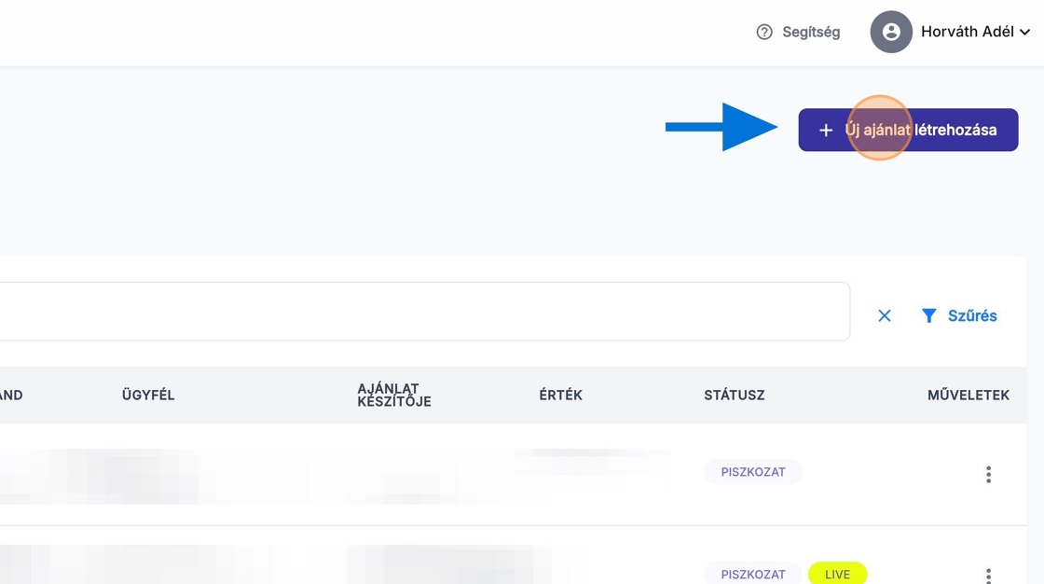Sort by the AJÁNLAT KÉSZÍTŐJE column header

pyautogui.click(x=393, y=396)
